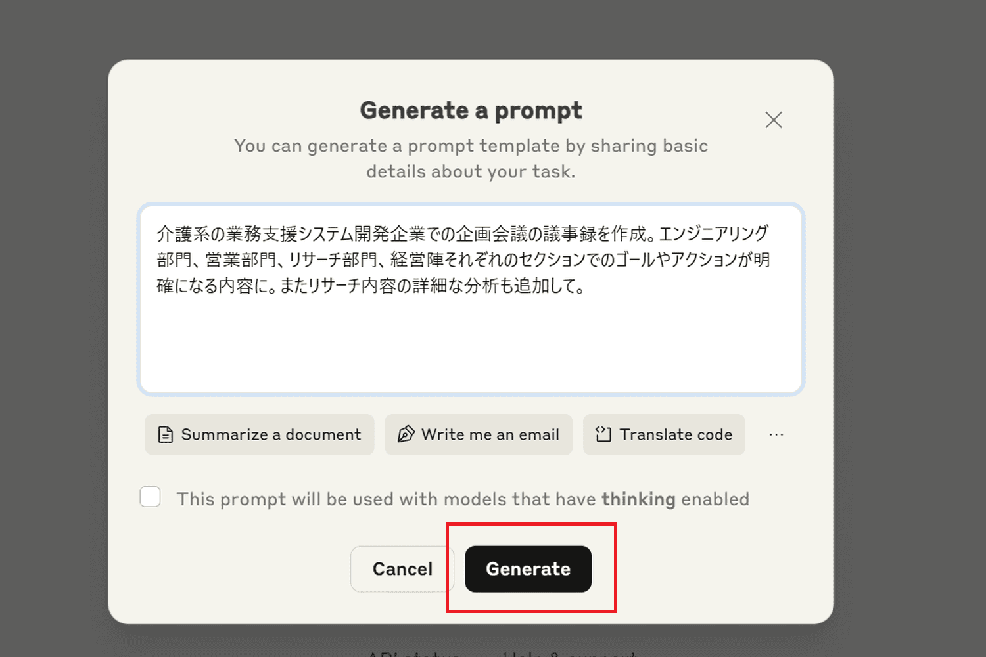986x657 pixels.
Task: Close the Generate a prompt dialog
Action: coord(774,120)
